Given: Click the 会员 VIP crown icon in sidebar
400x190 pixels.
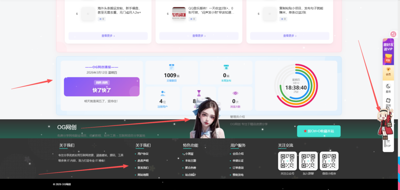Looking at the screenshot, I should click(388, 70).
